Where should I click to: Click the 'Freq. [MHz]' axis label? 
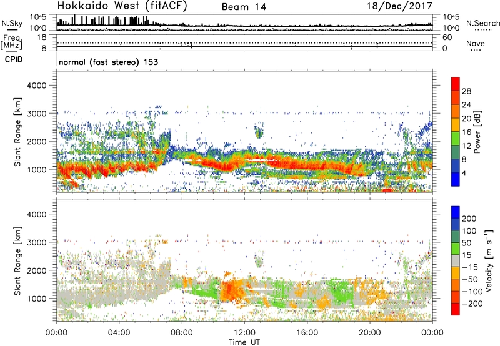point(11,42)
